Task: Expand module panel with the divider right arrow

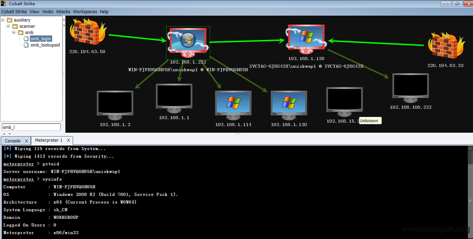Action: click(x=64, y=25)
